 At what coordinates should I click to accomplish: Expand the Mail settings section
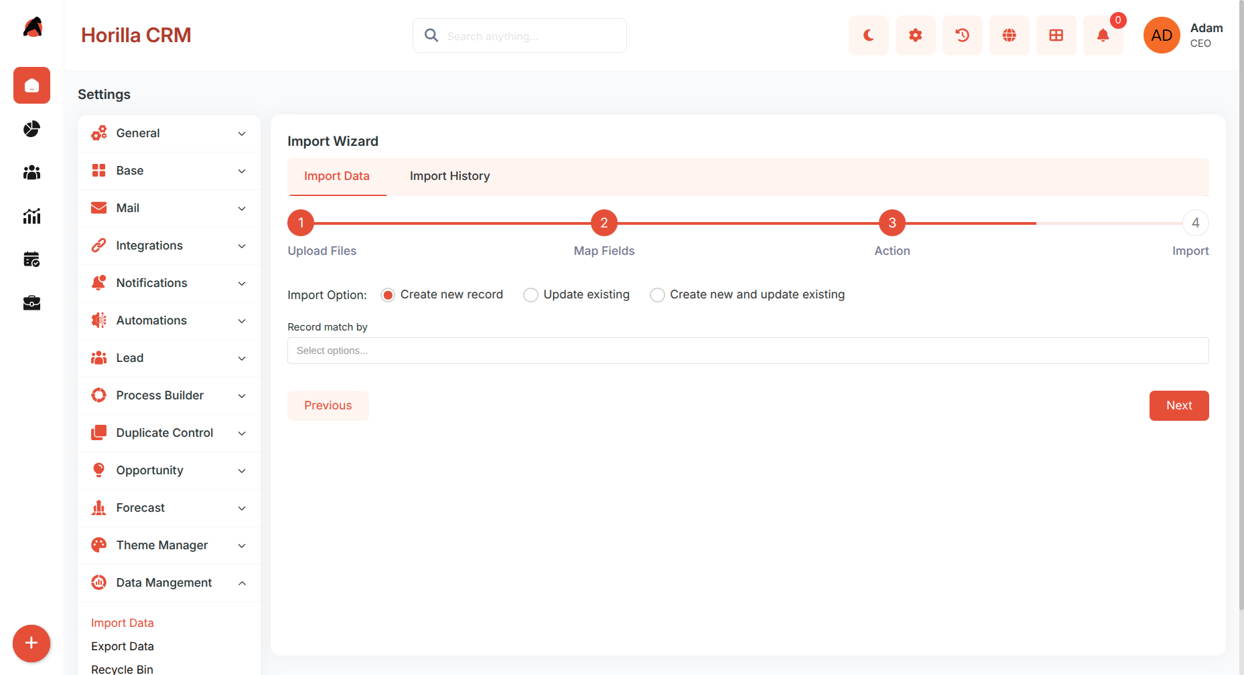[169, 208]
